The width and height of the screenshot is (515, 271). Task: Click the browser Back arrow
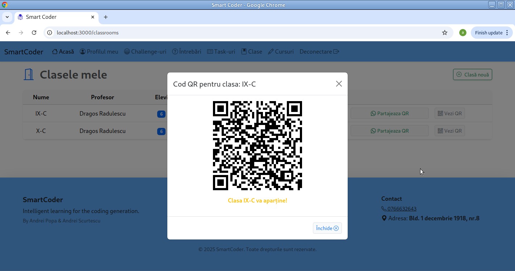8,33
